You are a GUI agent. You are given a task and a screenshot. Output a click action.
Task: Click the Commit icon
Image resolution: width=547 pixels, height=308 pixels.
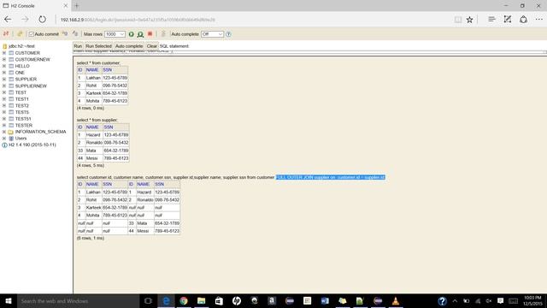pos(75,34)
